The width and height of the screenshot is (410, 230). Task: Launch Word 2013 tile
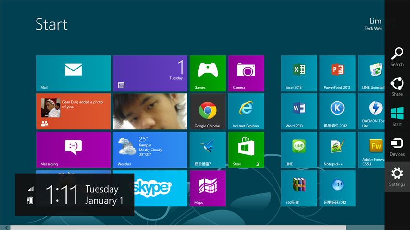[x=299, y=111]
